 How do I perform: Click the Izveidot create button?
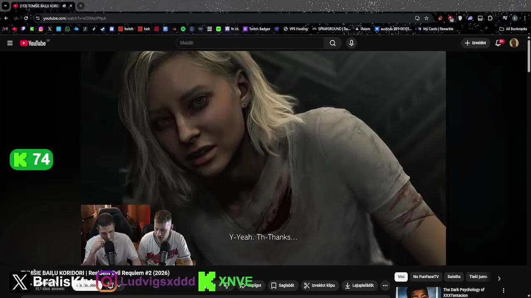click(475, 43)
